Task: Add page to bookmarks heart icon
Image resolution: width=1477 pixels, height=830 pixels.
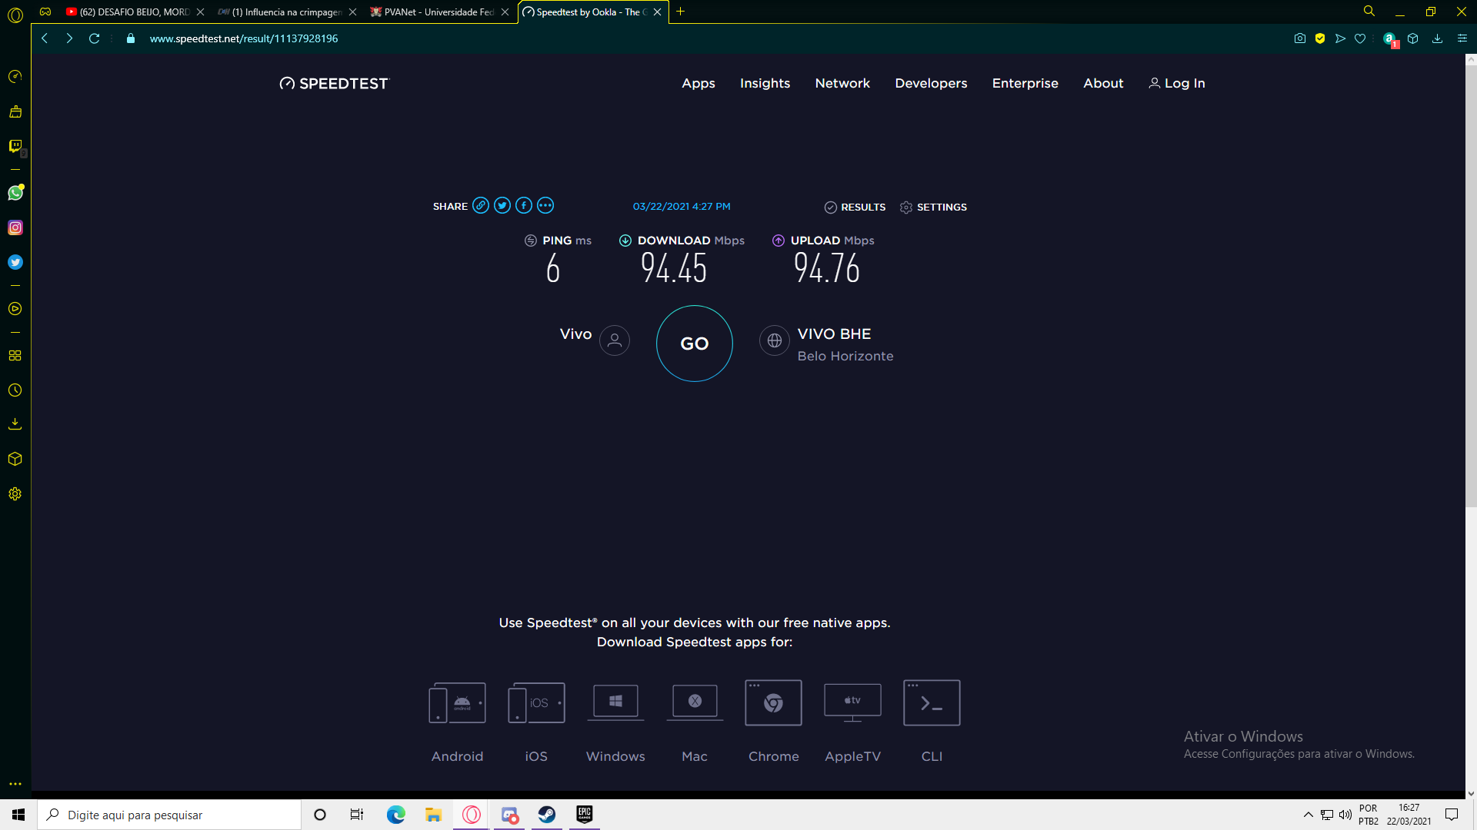Action: point(1360,38)
